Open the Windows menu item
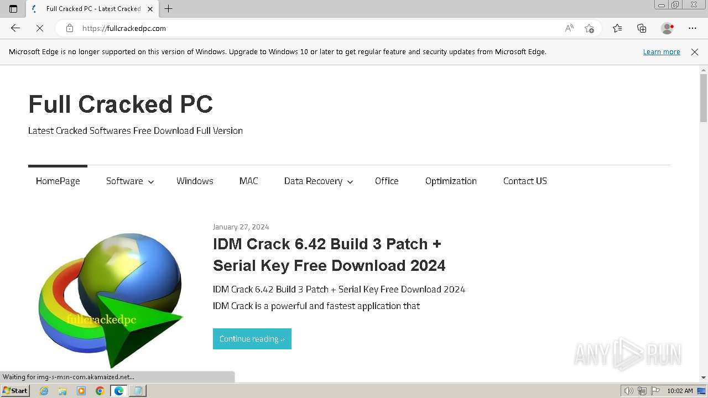708x398 pixels. coord(195,181)
